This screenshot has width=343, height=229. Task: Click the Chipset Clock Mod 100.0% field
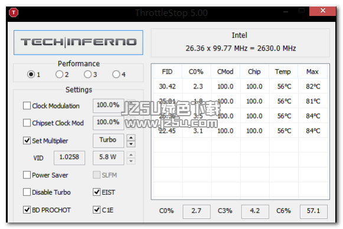[x=108, y=123]
